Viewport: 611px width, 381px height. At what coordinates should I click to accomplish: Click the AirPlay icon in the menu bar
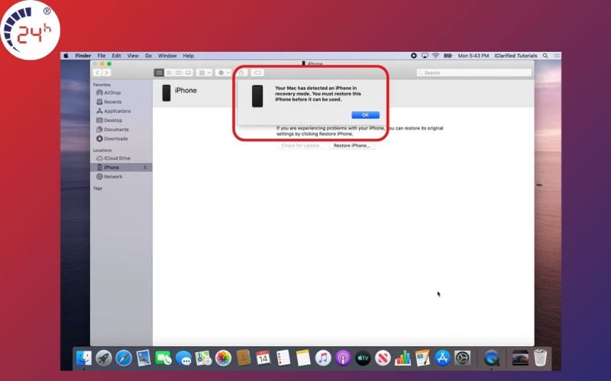click(425, 56)
